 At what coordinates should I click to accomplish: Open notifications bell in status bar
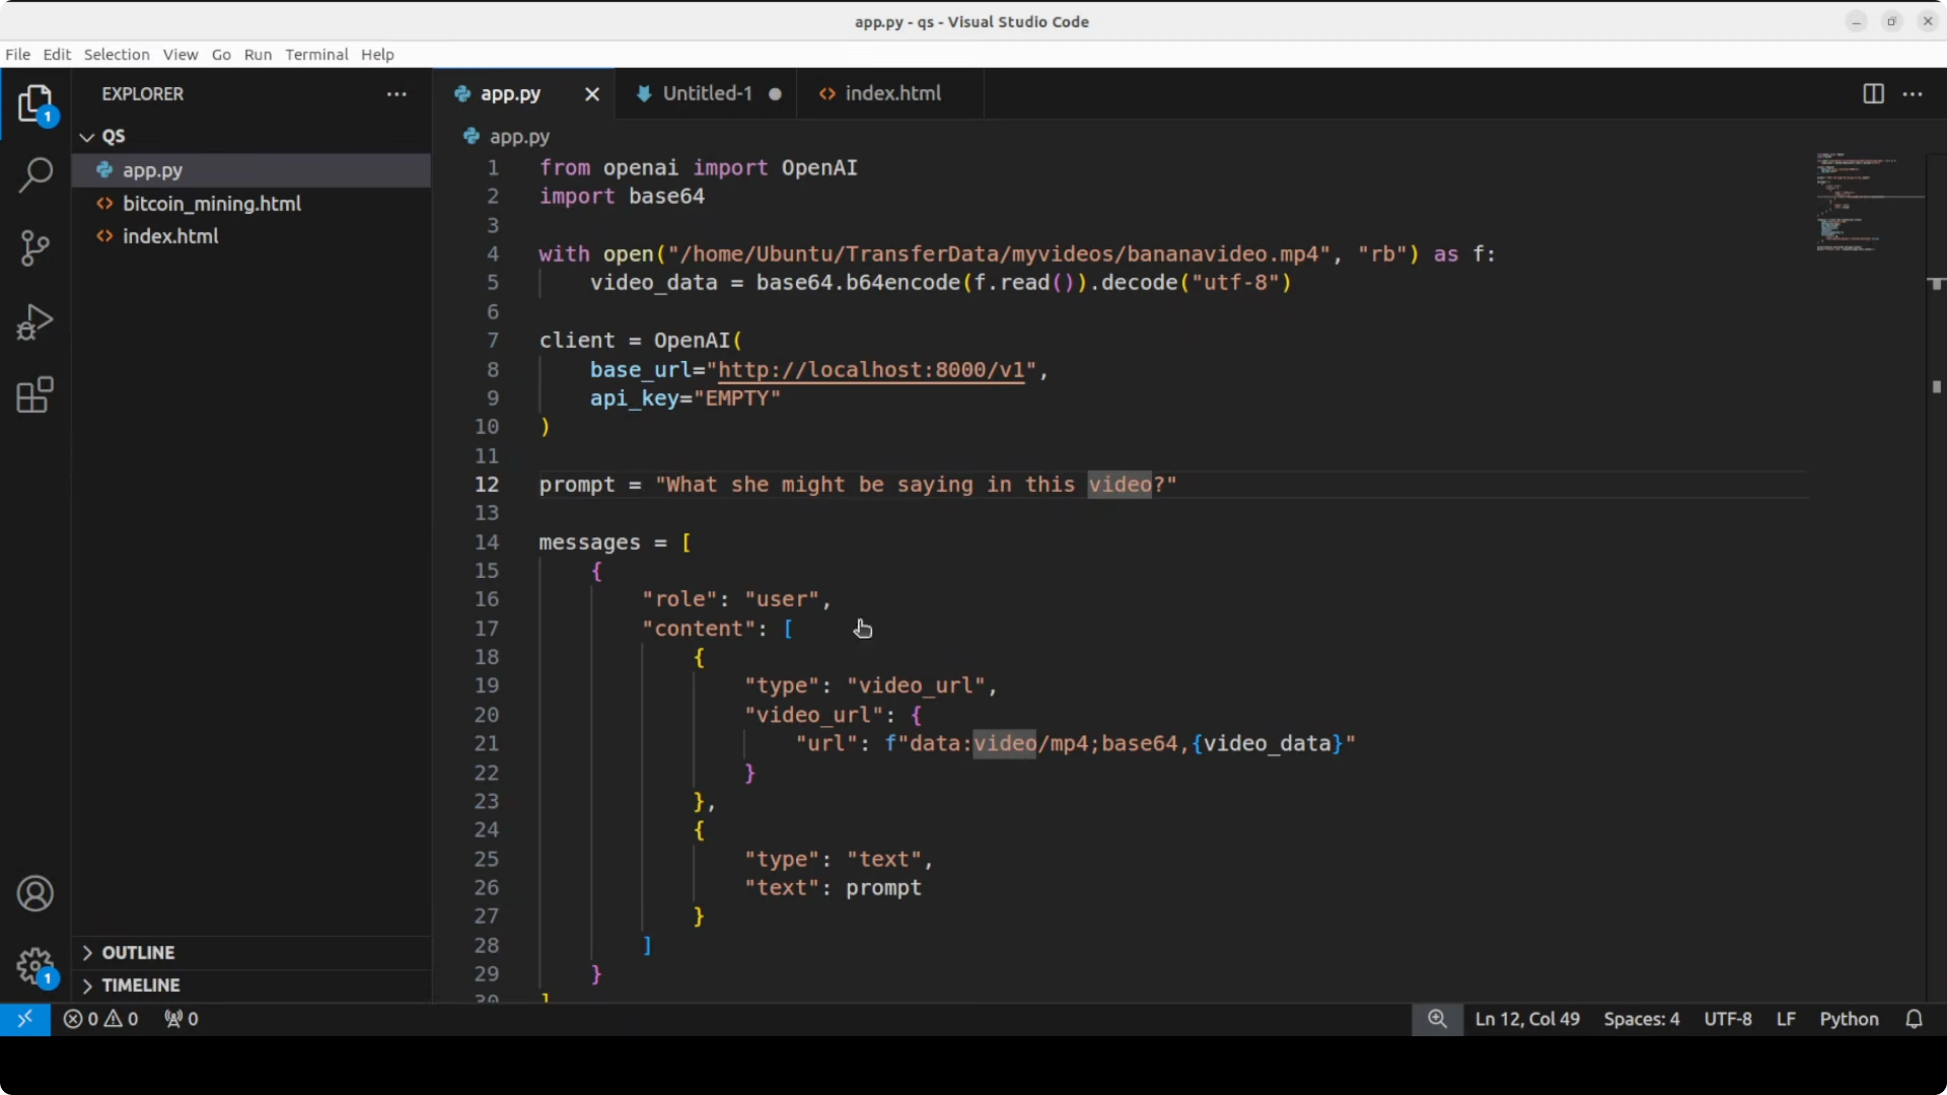point(1913,1019)
